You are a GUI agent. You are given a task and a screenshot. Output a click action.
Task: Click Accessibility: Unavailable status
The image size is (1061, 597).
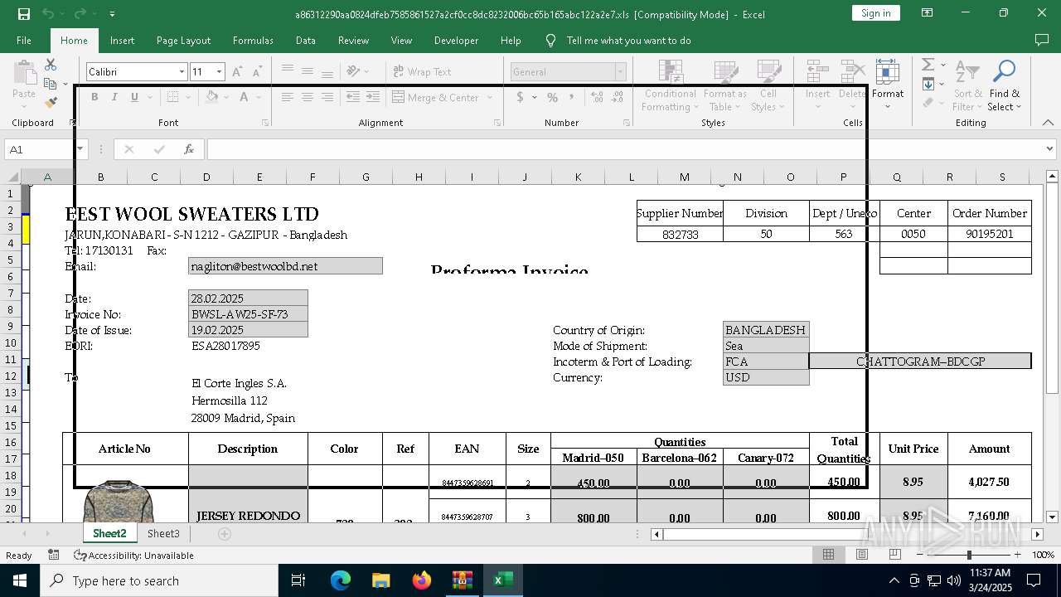pyautogui.click(x=133, y=556)
